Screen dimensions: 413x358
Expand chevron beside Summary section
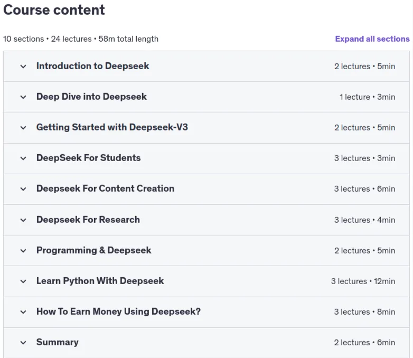click(x=23, y=343)
